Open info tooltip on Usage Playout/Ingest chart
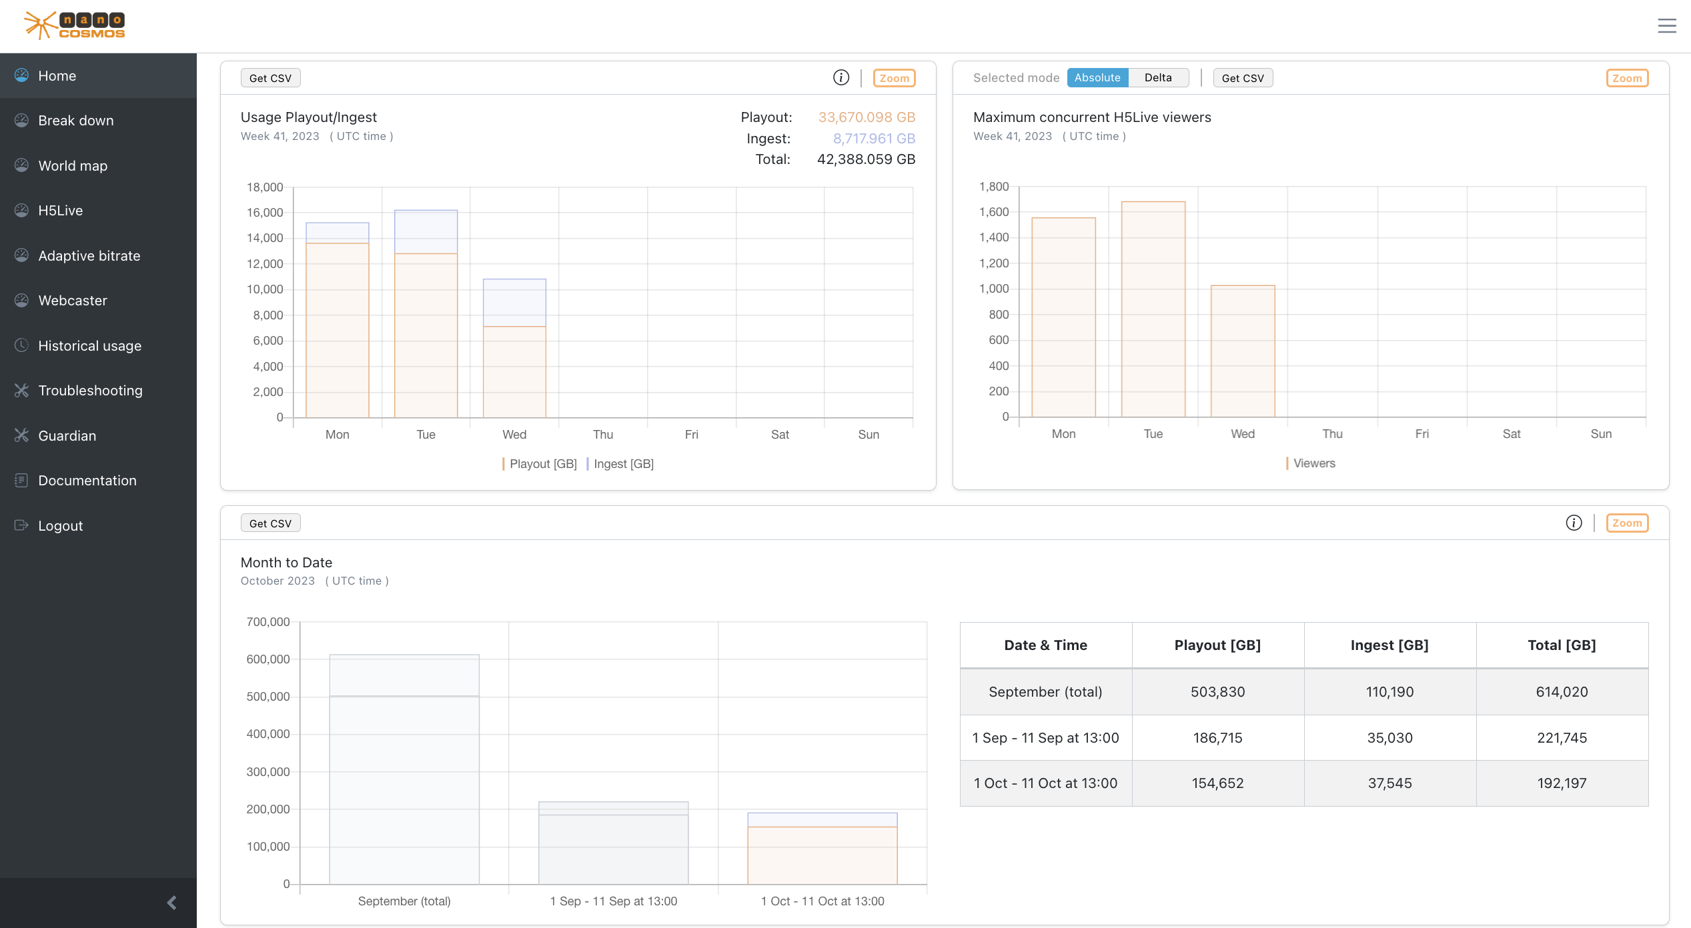 click(x=840, y=77)
